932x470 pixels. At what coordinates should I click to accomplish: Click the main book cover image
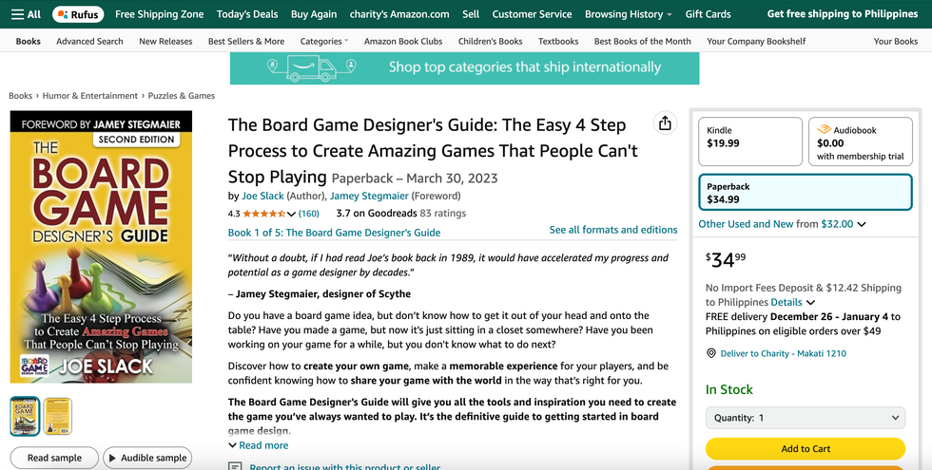tap(101, 247)
